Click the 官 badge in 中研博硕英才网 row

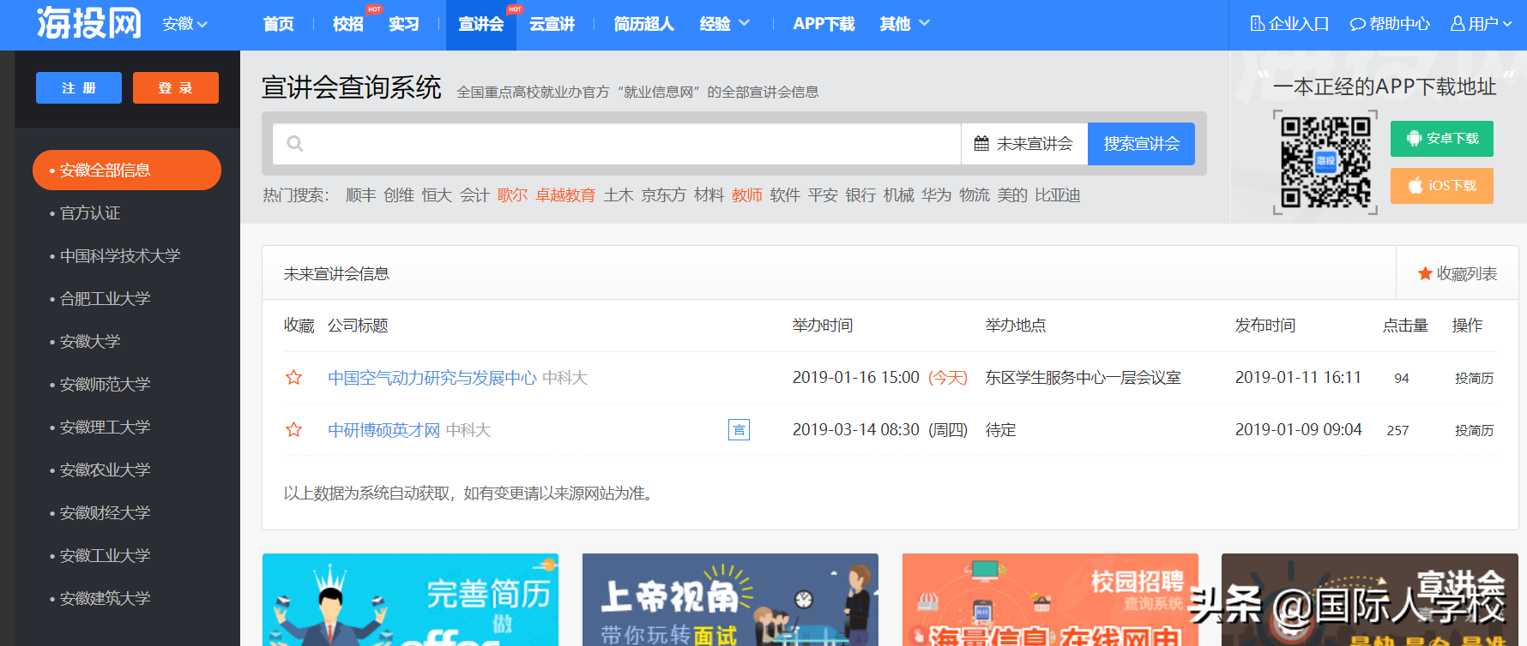pos(739,430)
